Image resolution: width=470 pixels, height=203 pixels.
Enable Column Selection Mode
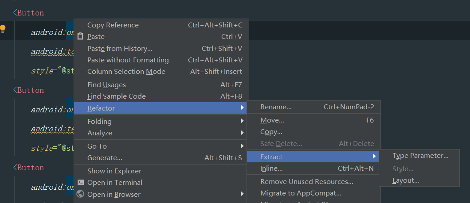click(126, 71)
